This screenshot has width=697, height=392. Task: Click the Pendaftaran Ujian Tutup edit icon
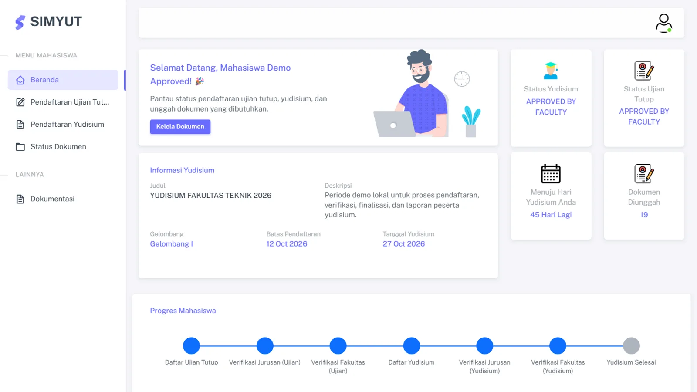(x=20, y=102)
